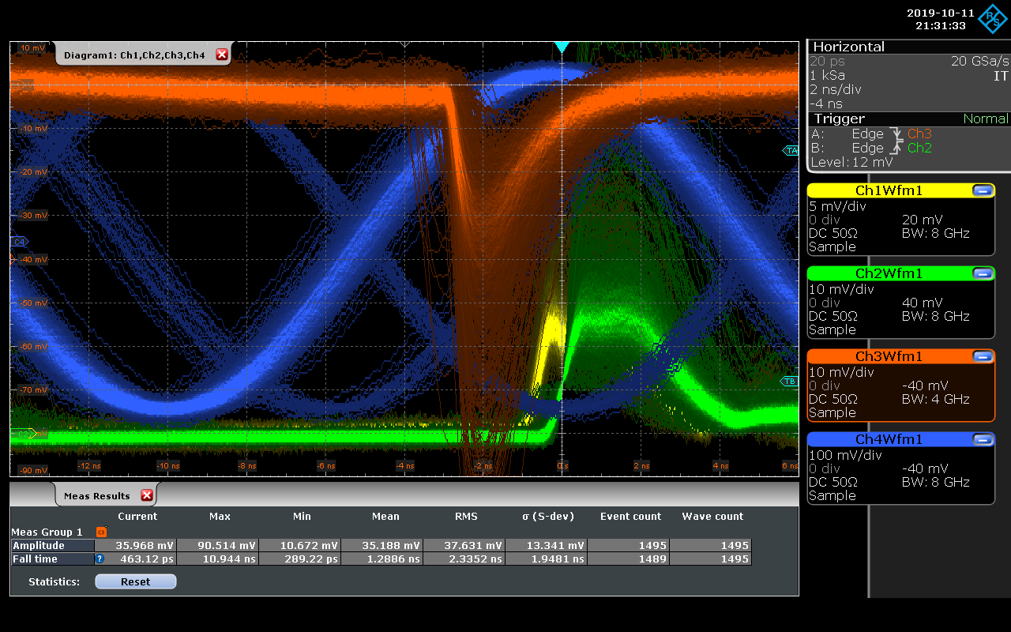Minimize the Ch4Wfm1 signal box

pos(983,439)
